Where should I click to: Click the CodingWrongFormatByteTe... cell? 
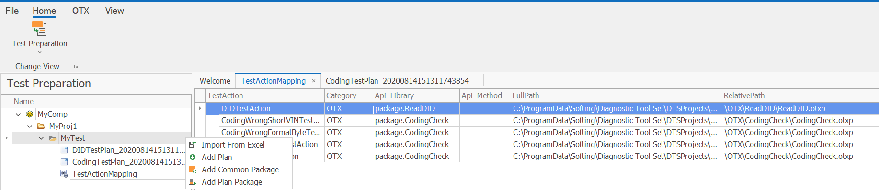(271, 132)
